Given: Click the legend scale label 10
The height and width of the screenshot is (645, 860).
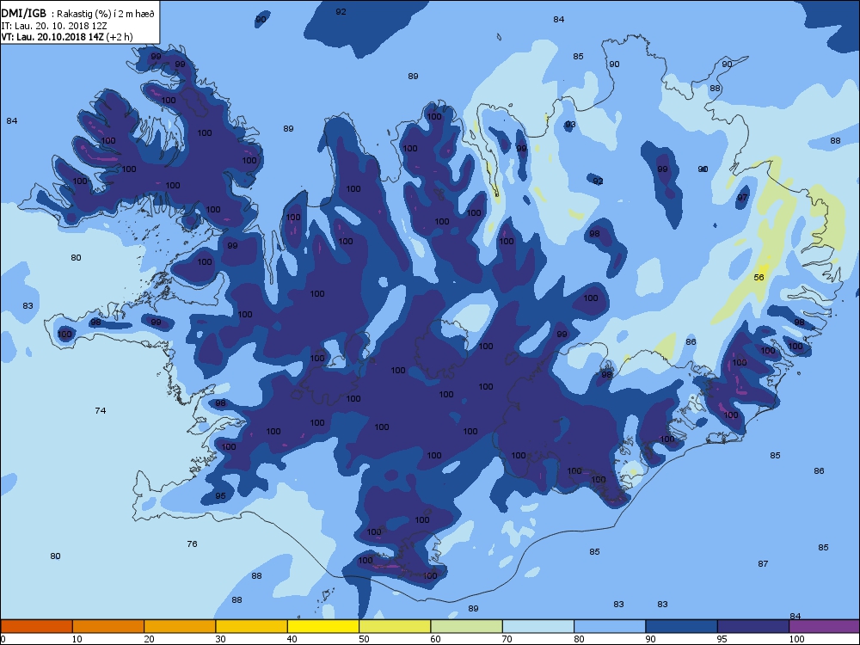Looking at the screenshot, I should [x=77, y=639].
